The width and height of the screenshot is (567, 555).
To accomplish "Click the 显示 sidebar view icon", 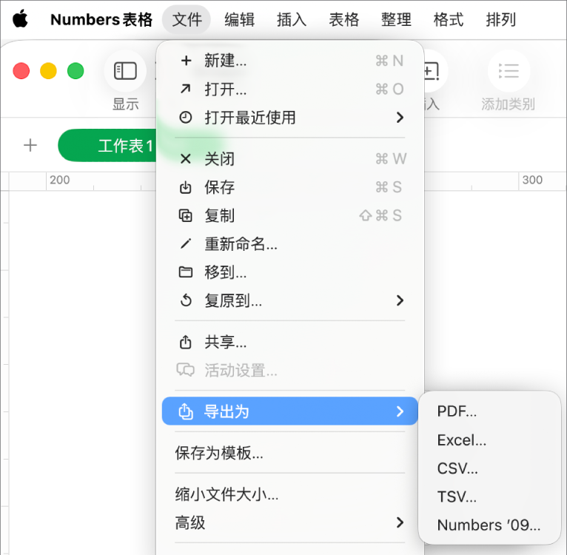I will point(125,71).
